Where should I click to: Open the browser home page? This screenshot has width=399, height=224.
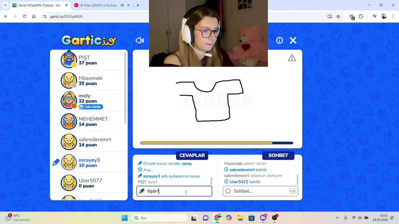(x=34, y=16)
